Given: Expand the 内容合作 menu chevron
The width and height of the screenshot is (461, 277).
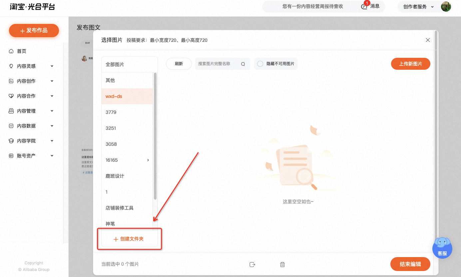Looking at the screenshot, I should click(52, 96).
